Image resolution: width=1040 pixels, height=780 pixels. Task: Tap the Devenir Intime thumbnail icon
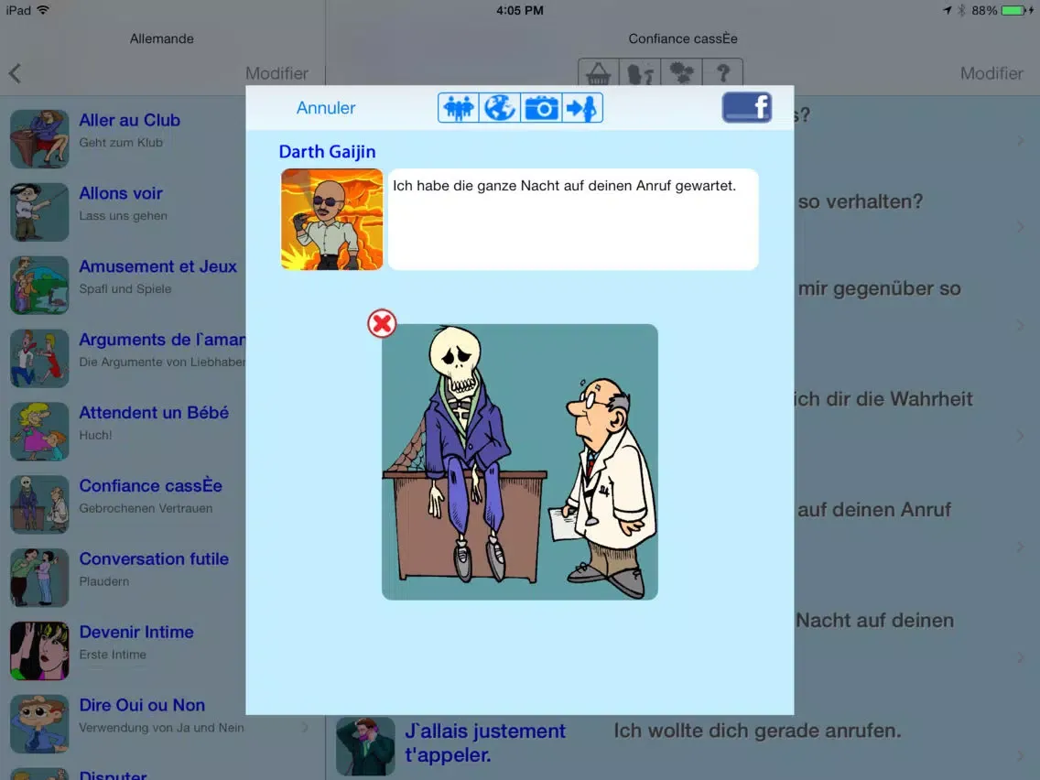tap(39, 651)
